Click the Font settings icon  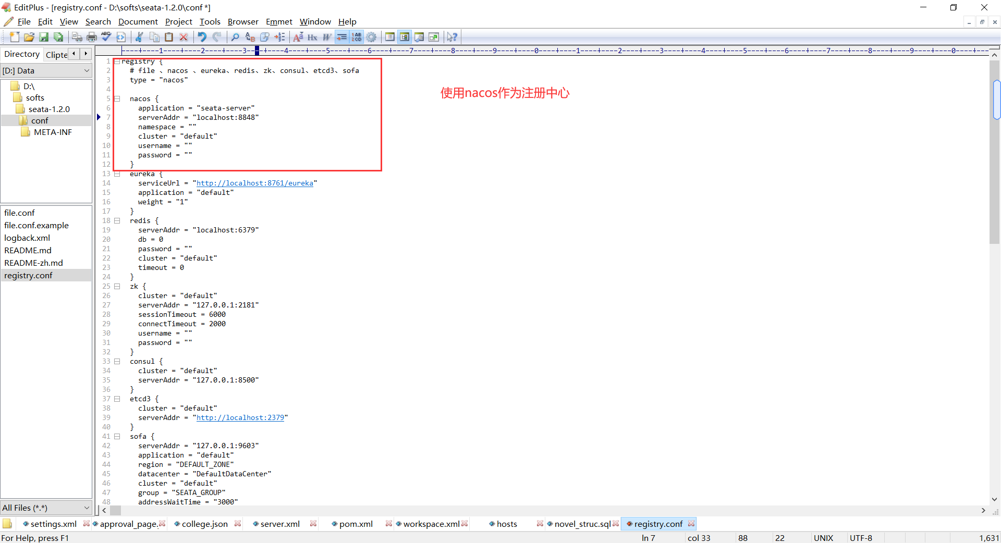pyautogui.click(x=298, y=37)
